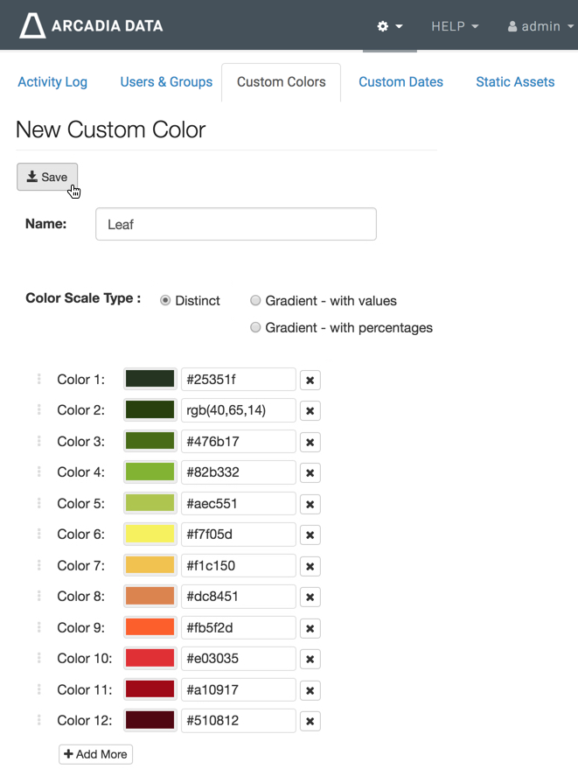Open the settings gear dropdown
Viewport: 578px width, 776px height.
pos(390,26)
